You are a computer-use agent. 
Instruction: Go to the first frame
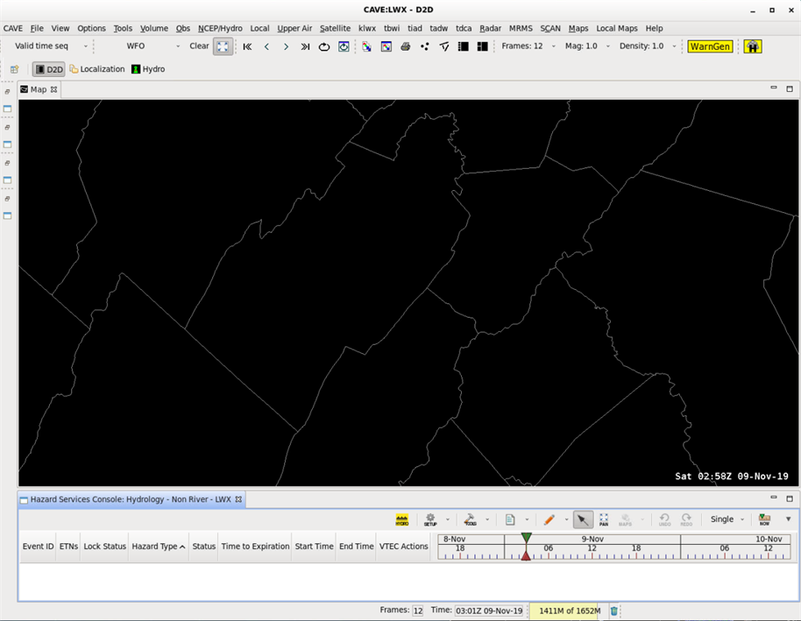click(248, 46)
